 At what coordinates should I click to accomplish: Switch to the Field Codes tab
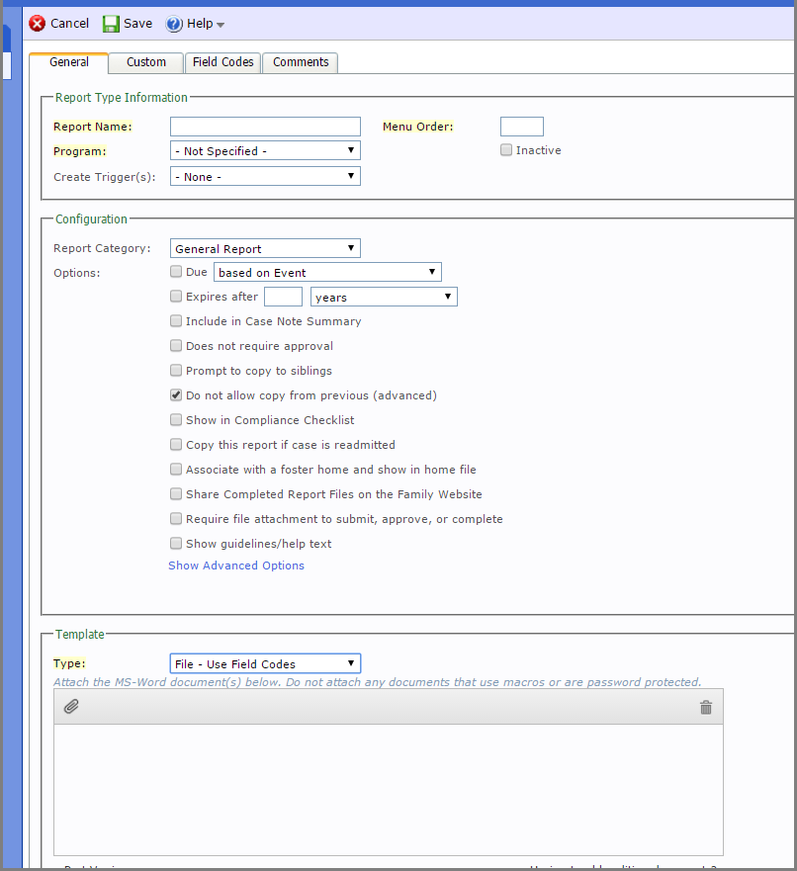coord(222,62)
